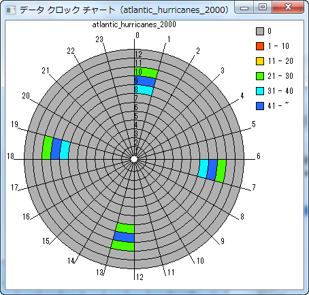309x295 pixels.
Task: Click hour label 9 on the chart
Action: coord(223,241)
